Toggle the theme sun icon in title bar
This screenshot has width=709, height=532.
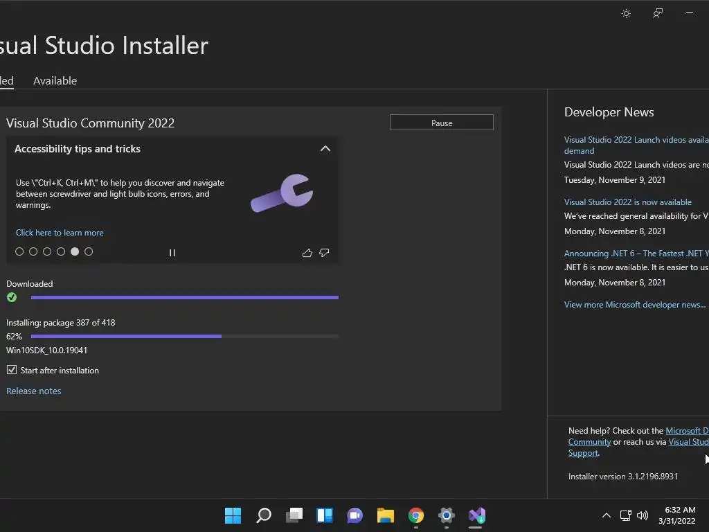pos(626,14)
